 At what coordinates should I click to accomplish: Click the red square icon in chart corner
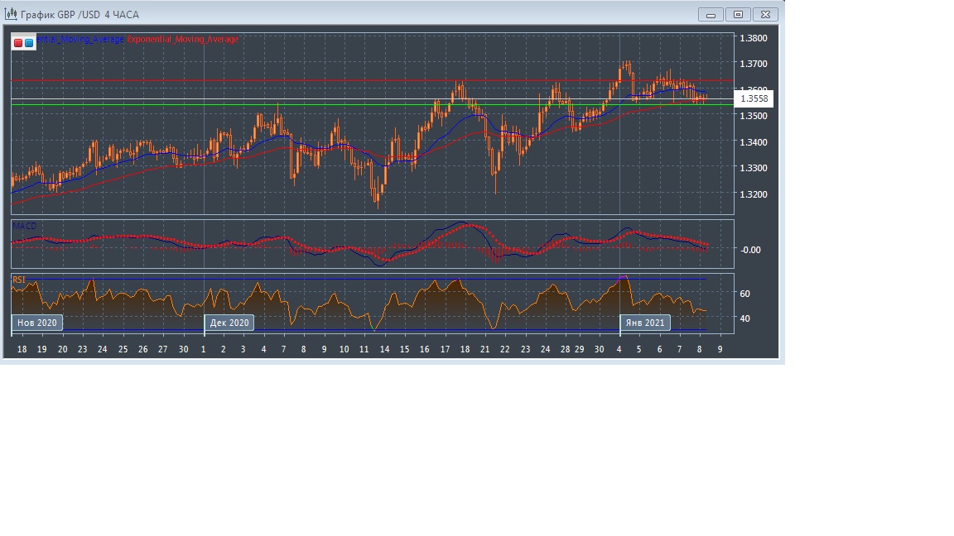click(x=18, y=42)
